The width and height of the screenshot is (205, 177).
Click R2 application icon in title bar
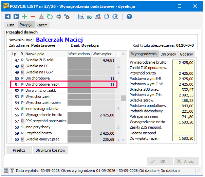point(6,6)
